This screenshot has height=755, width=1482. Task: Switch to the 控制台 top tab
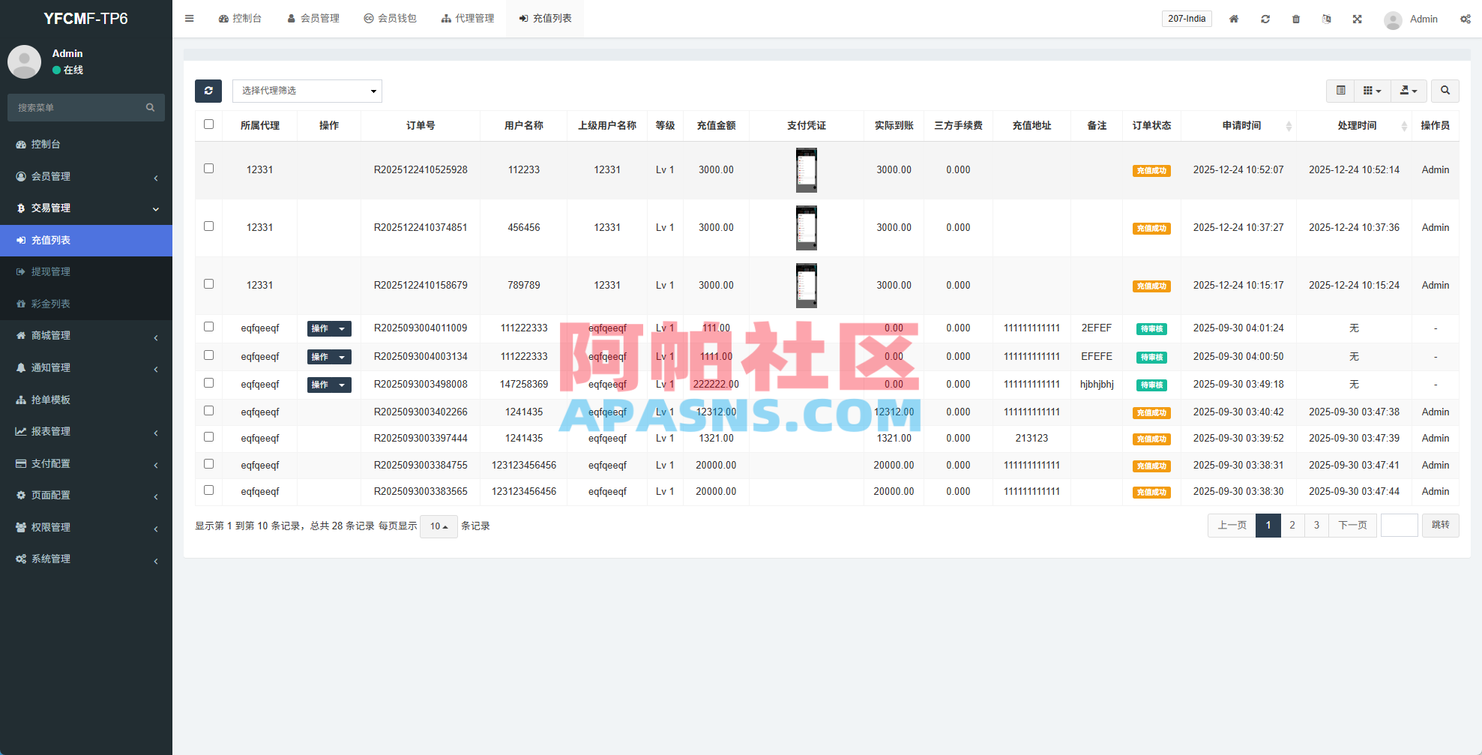(240, 19)
